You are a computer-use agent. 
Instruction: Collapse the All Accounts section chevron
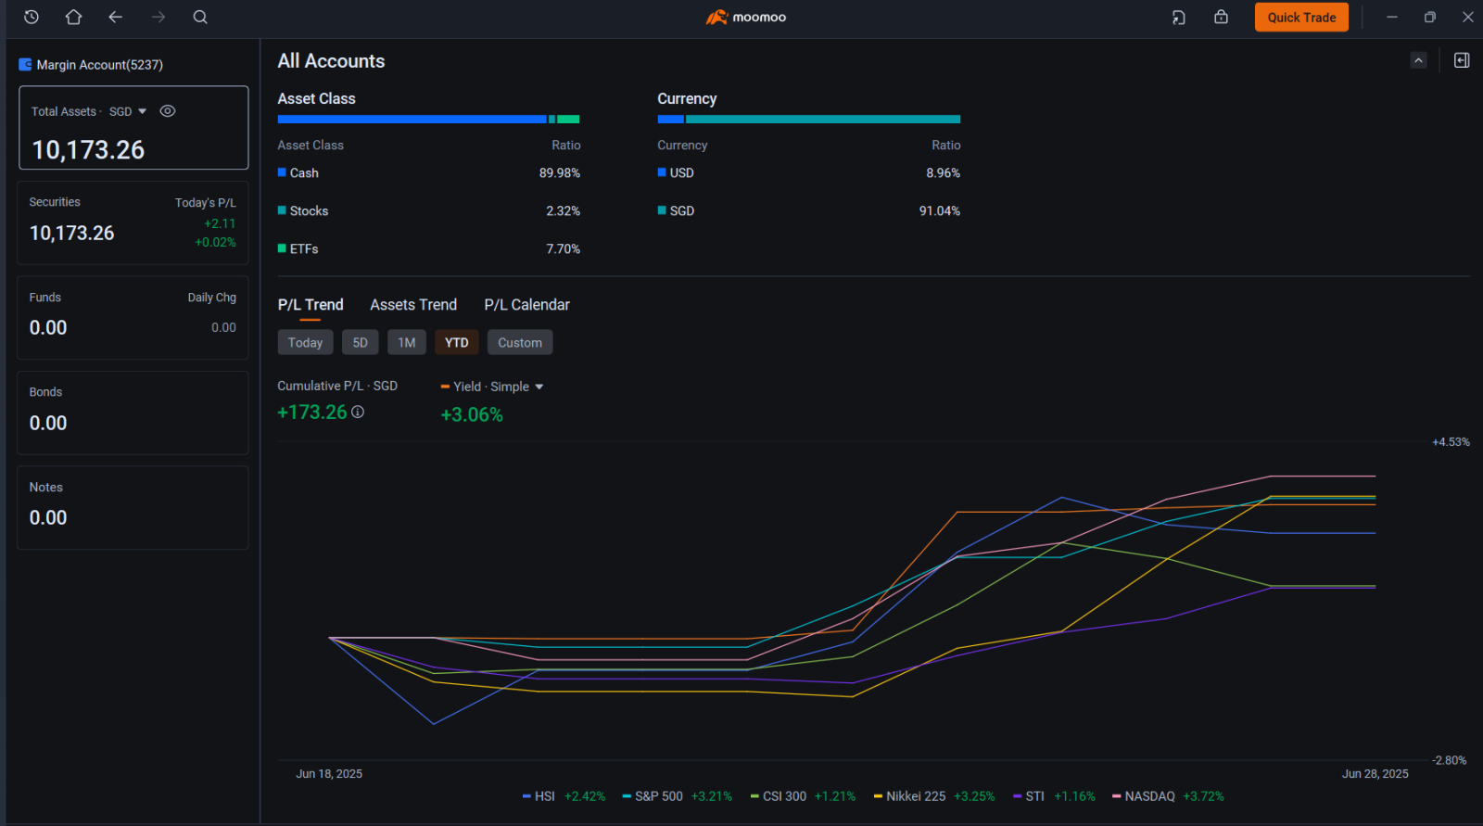pyautogui.click(x=1418, y=60)
